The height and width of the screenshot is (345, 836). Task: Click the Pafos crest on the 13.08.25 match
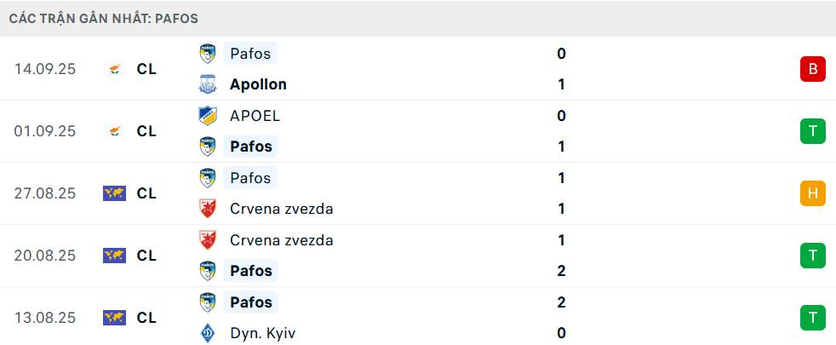pos(207,302)
